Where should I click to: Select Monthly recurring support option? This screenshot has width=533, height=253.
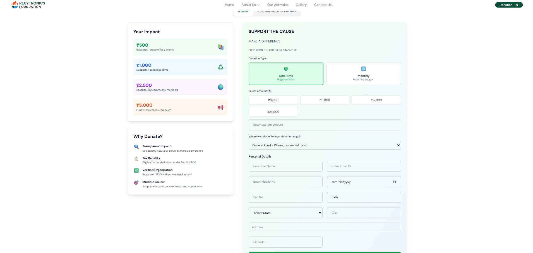point(363,74)
